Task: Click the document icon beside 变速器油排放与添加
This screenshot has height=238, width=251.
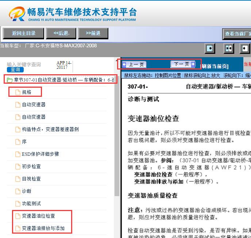Action: click(18, 229)
